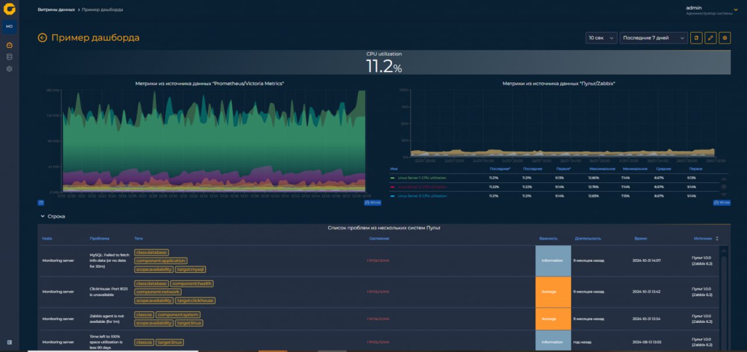The image size is (747, 352).
Task: Open dashboard settings via the top-right gear icon
Action: (x=724, y=37)
